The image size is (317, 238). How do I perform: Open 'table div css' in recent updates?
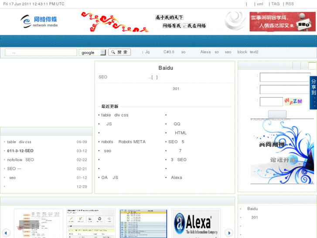click(x=115, y=115)
